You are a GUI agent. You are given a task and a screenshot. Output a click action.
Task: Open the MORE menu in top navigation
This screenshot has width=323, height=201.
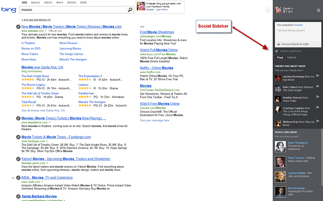point(84,3)
